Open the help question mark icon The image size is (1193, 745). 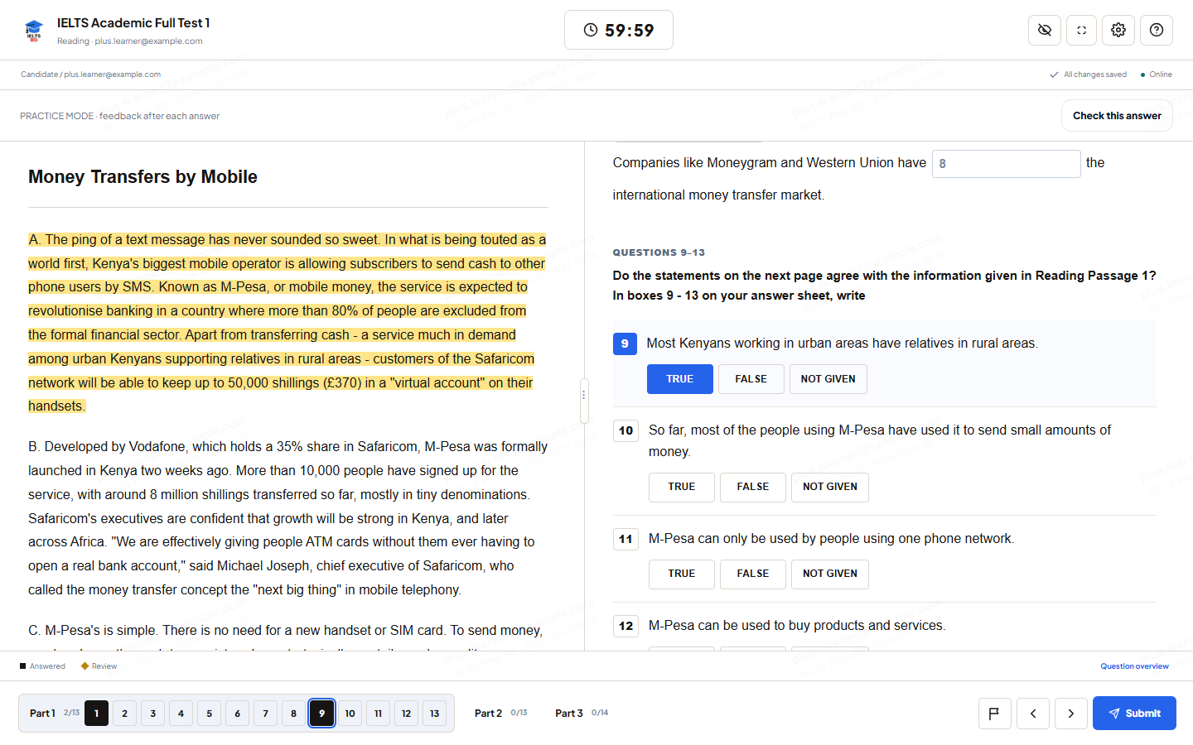pos(1157,30)
